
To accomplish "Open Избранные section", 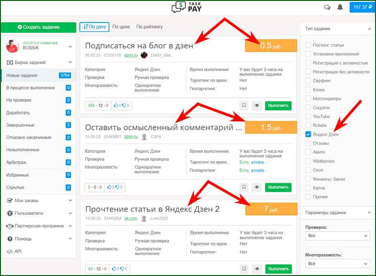I will tap(38, 175).
